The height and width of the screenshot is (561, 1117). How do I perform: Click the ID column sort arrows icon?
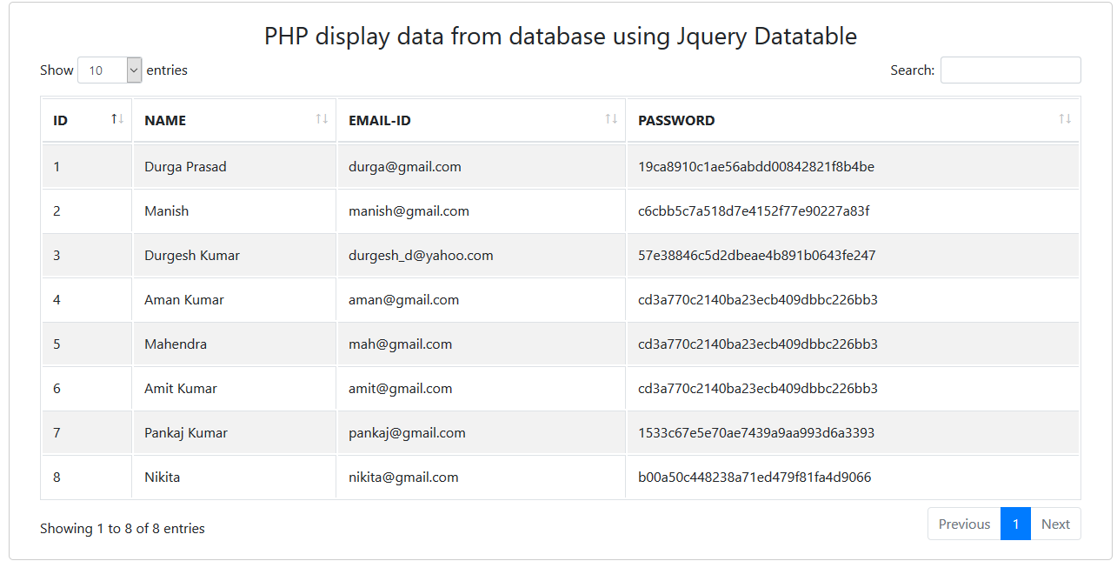click(x=117, y=119)
